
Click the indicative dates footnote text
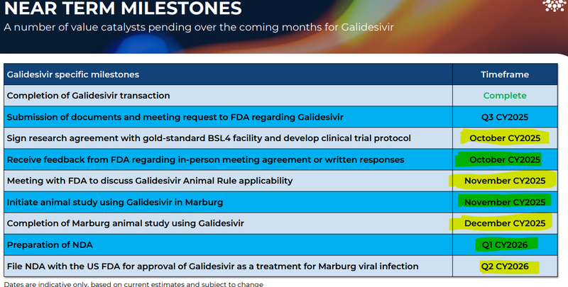(133, 283)
